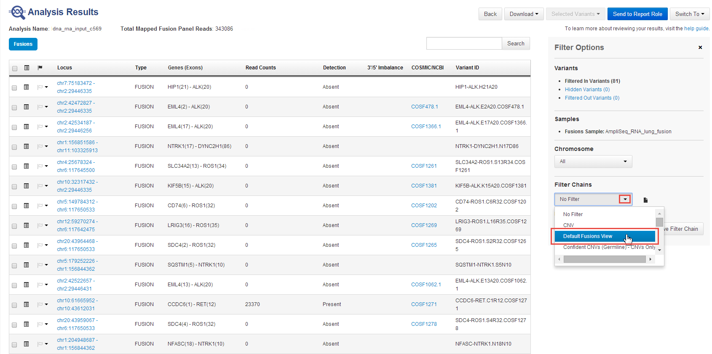
Task: Click the horizontal scrollbar in filter dropdown list
Action: coord(604,259)
